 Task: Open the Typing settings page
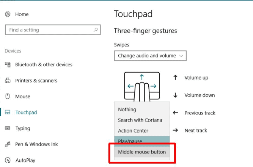[x=23, y=128]
